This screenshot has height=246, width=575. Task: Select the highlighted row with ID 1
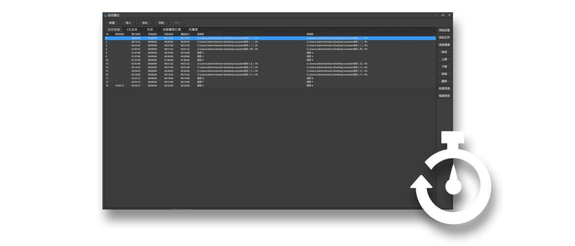(x=270, y=38)
